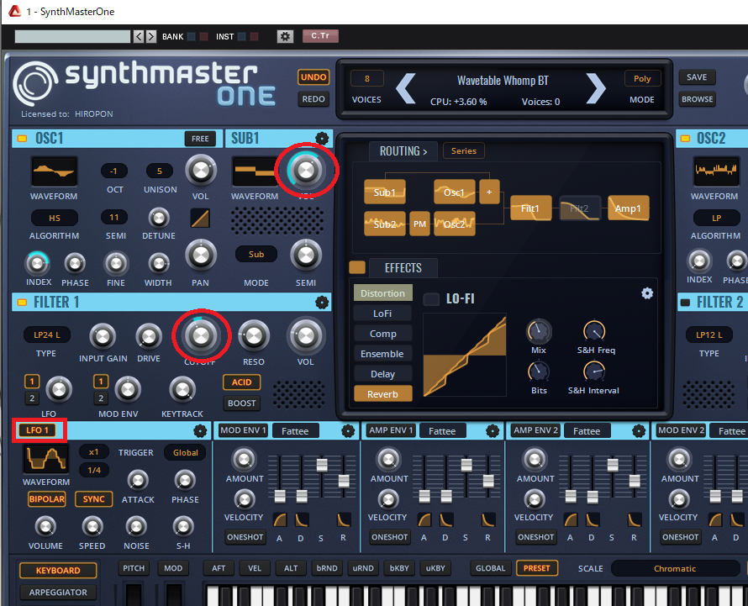Open OSC1 algorithm HS dropdown
The image size is (748, 606).
[55, 218]
